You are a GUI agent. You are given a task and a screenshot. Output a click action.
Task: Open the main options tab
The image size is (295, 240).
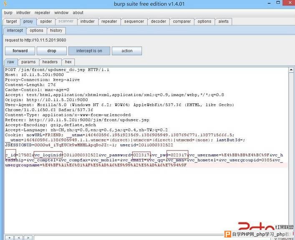(x=204, y=21)
